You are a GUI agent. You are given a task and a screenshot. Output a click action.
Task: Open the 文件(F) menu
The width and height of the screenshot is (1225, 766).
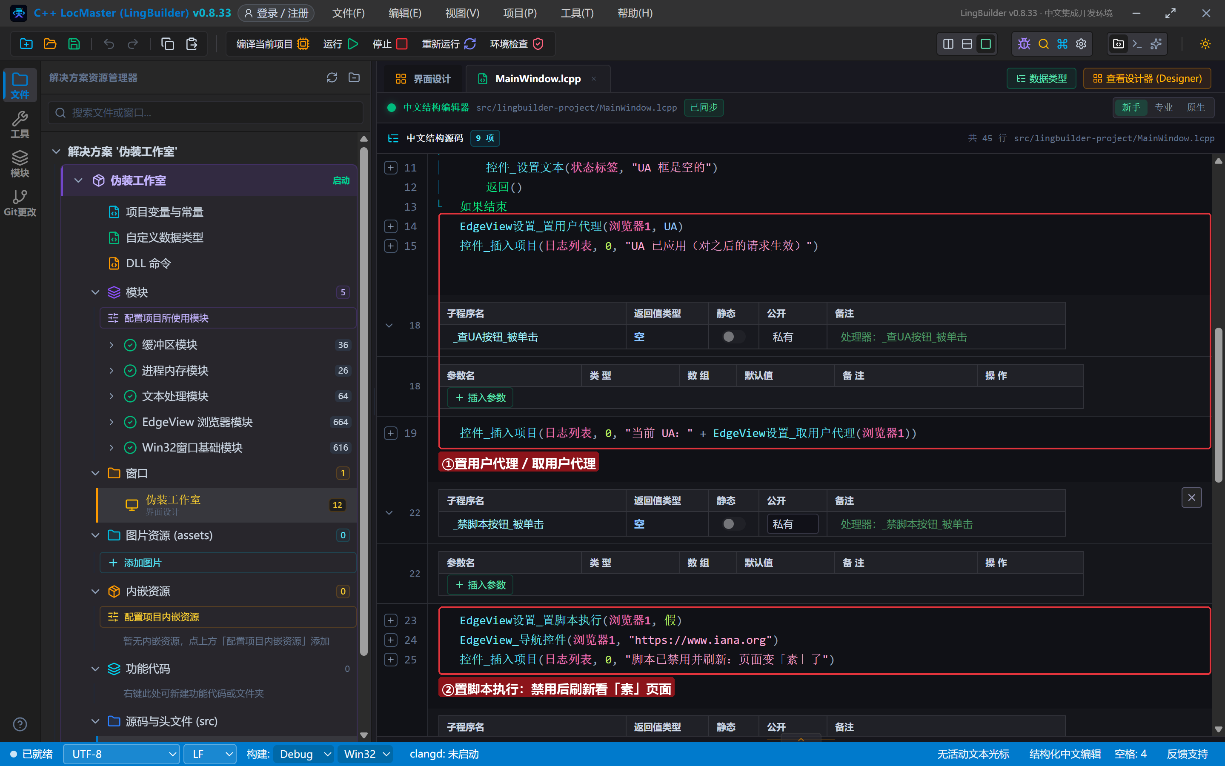pos(348,13)
